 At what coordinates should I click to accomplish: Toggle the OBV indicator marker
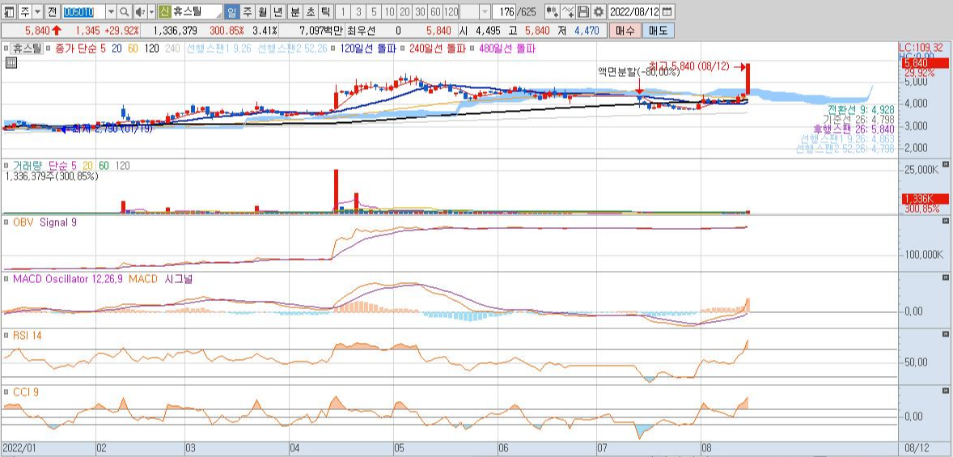[6, 222]
